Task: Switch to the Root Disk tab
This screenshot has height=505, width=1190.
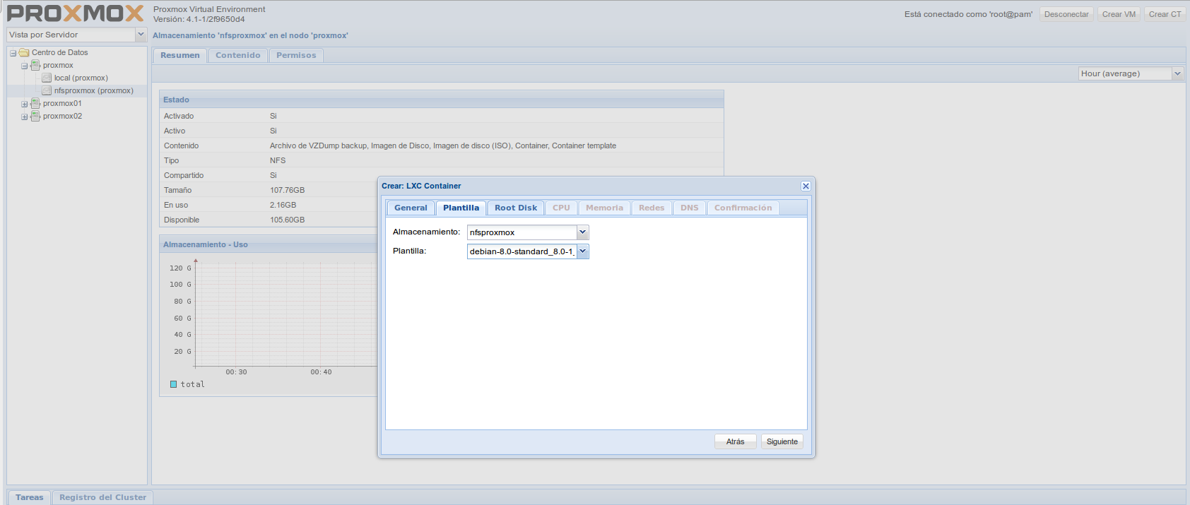Action: 516,208
